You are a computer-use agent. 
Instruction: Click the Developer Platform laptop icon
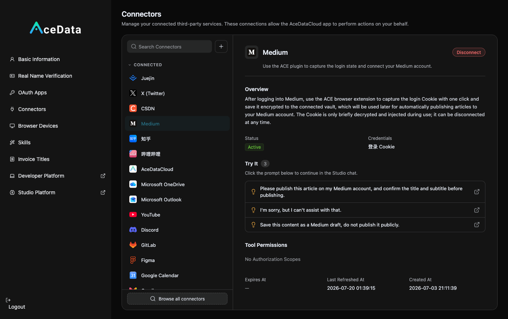[x=12, y=176]
